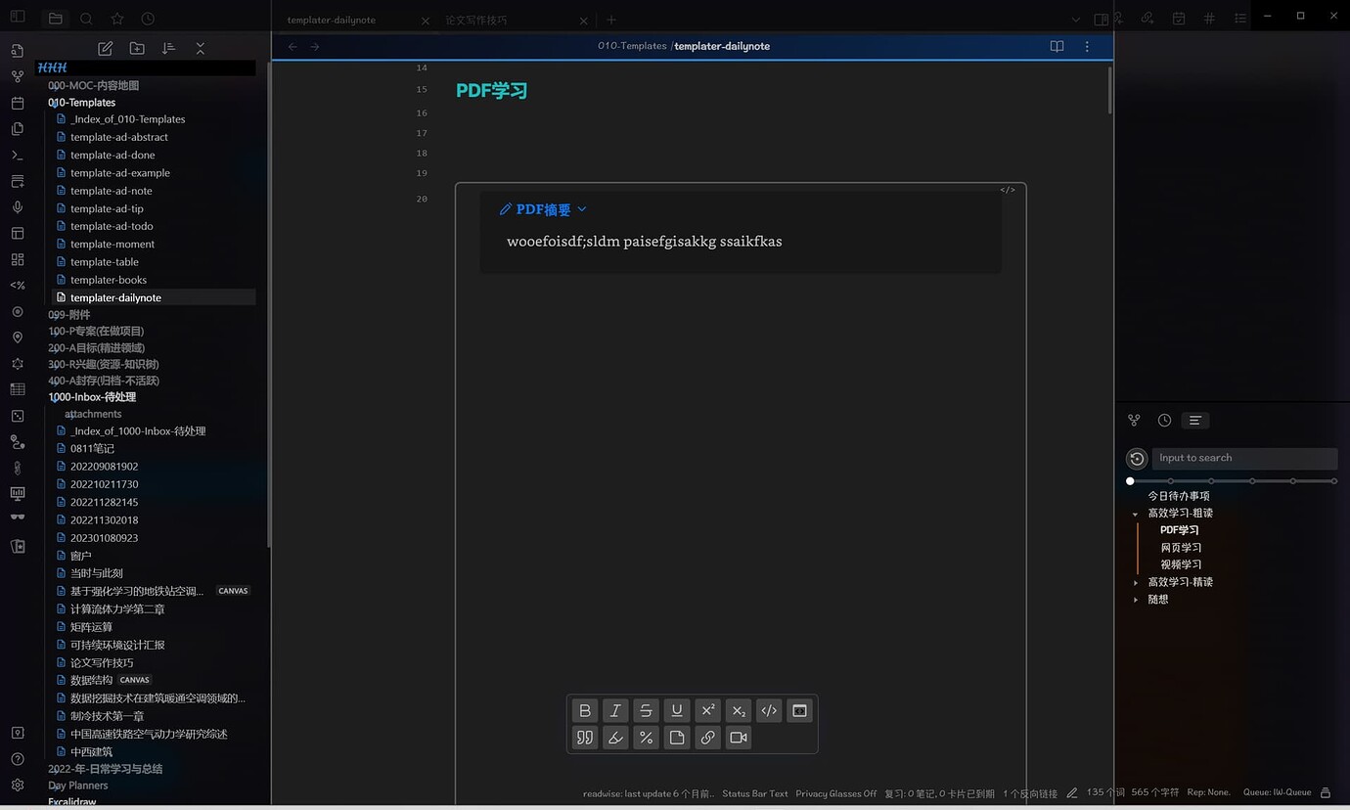Viewport: 1350px width, 810px height.
Task: Switch to the 论文写作技巧 tab
Action: [476, 20]
